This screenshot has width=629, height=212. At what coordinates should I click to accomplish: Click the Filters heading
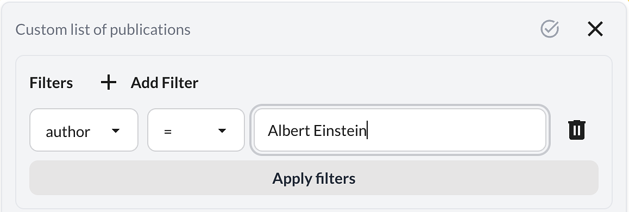(x=52, y=83)
